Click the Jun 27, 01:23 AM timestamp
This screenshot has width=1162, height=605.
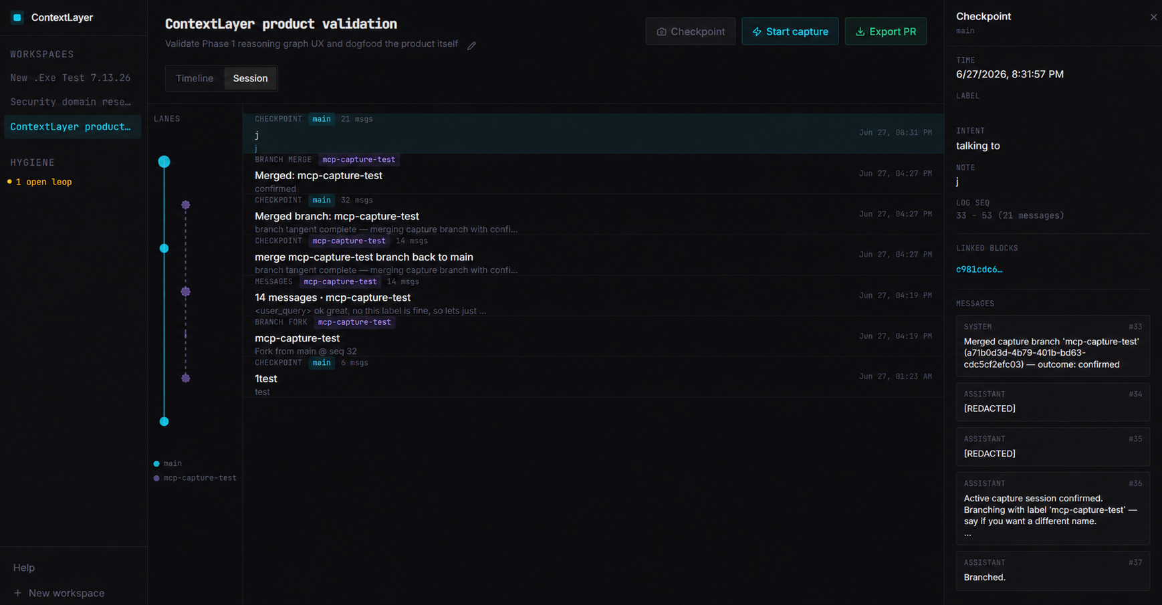[895, 377]
